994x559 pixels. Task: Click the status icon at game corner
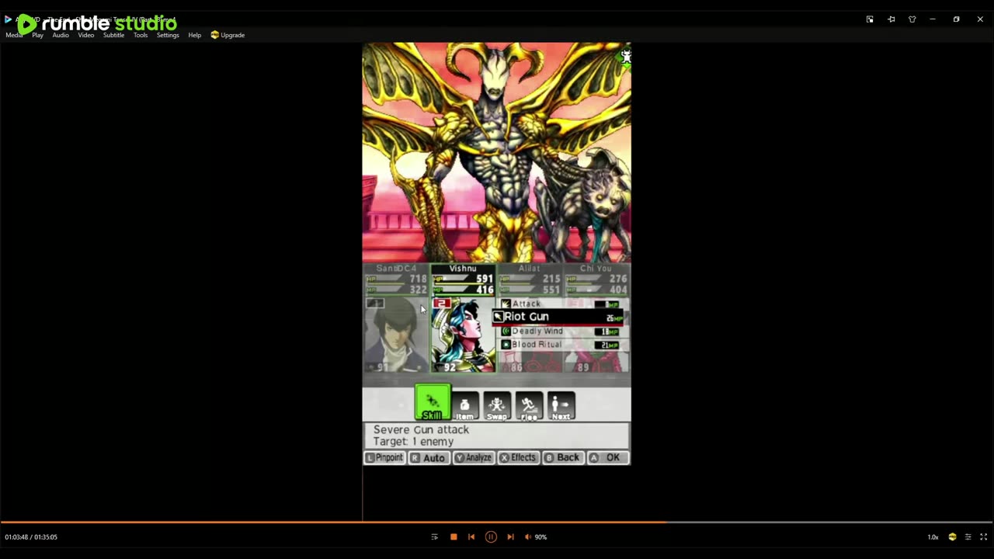(x=625, y=57)
